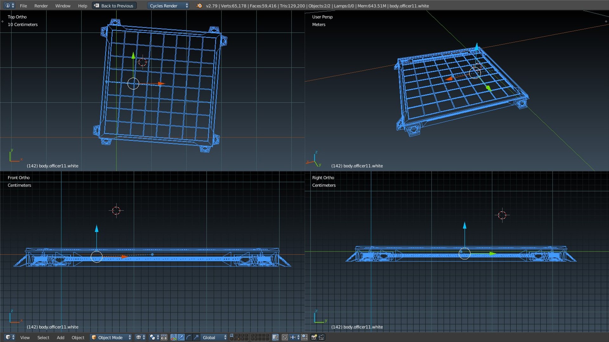
Task: Click the '10 Centimeters' grid scale label
Action: coord(23,24)
